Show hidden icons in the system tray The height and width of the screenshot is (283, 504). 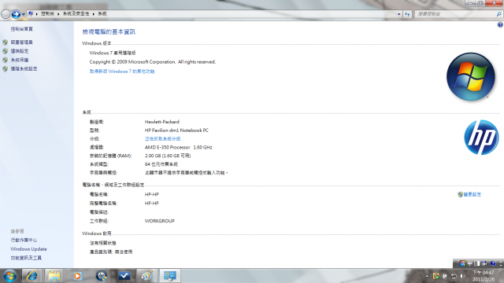coord(427,276)
